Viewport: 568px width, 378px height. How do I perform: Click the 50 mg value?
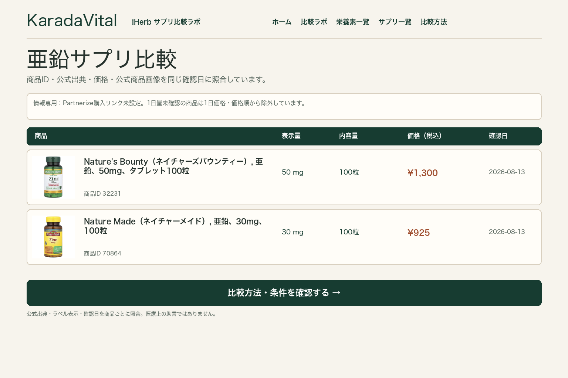pyautogui.click(x=293, y=172)
